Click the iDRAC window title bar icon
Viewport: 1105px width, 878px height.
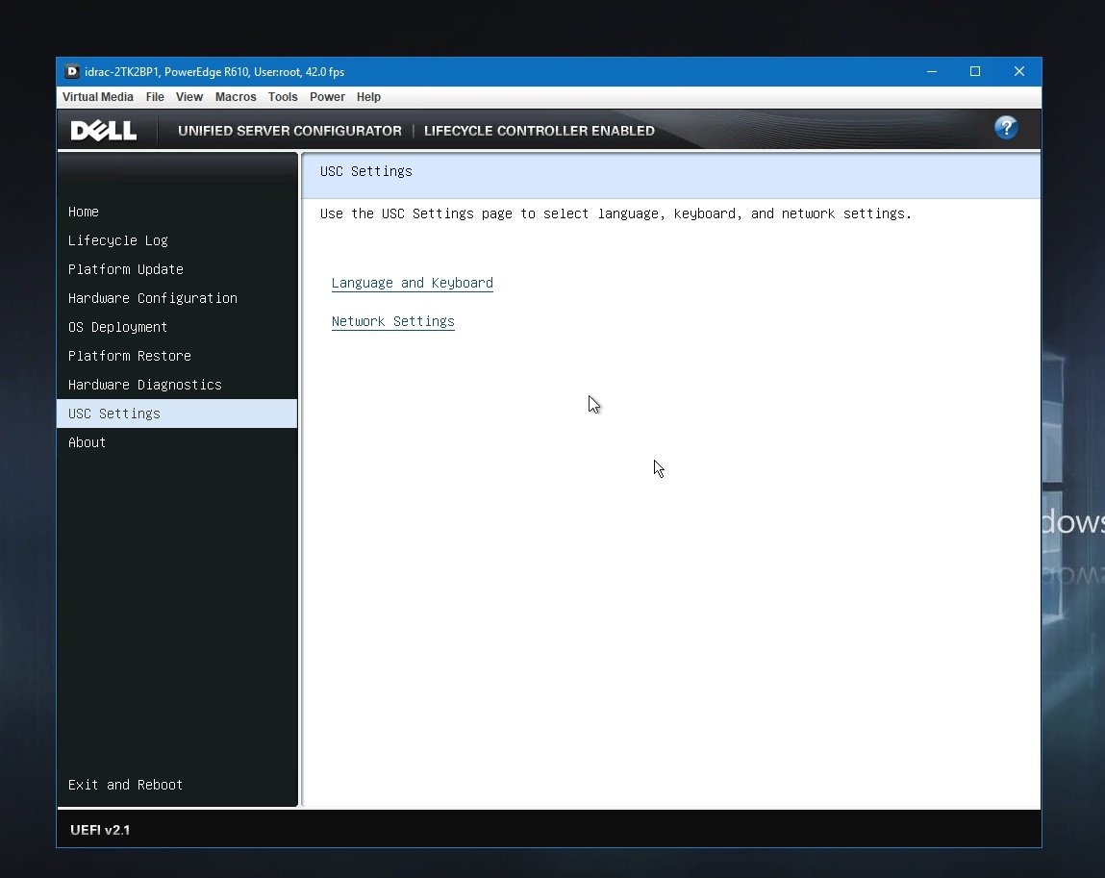72,71
